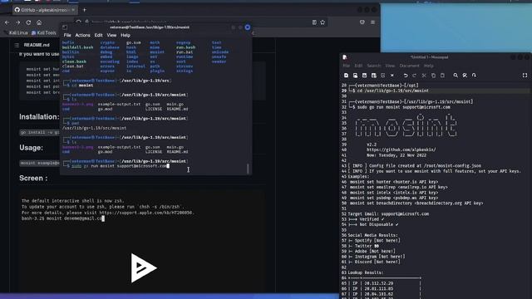Click the Reload icon in Mousepad toolbar

click(383, 76)
